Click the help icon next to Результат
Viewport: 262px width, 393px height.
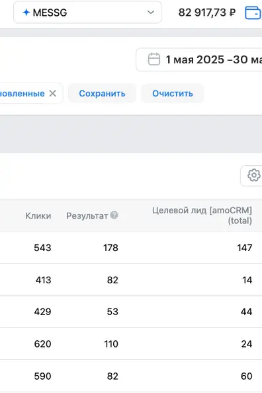tap(114, 215)
